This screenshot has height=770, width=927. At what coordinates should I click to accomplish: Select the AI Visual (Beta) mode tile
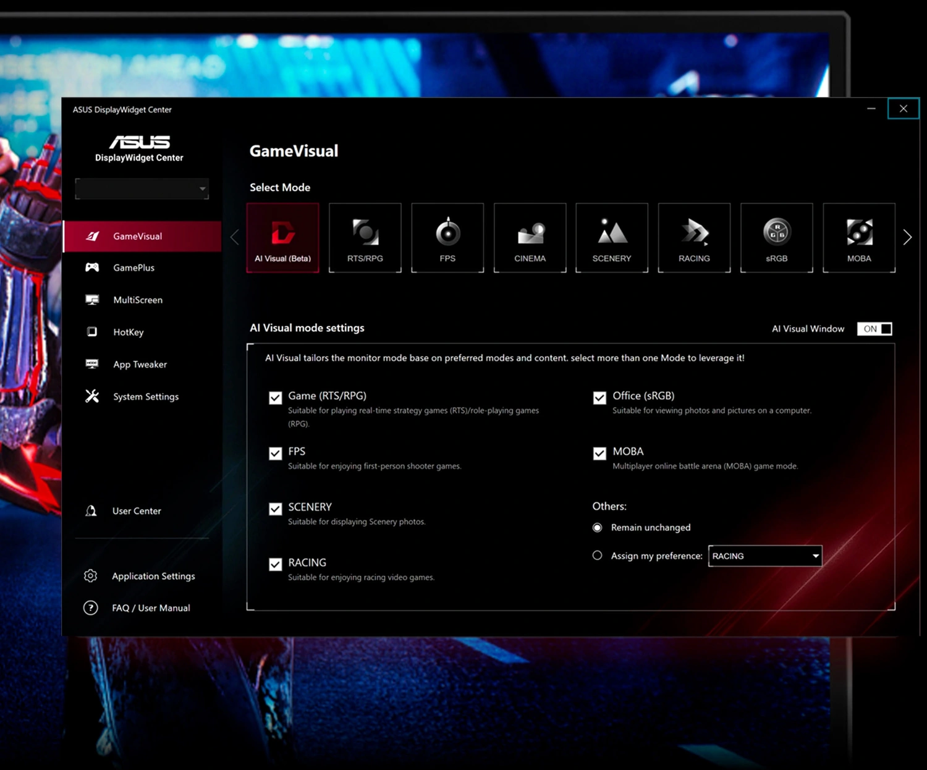click(283, 238)
